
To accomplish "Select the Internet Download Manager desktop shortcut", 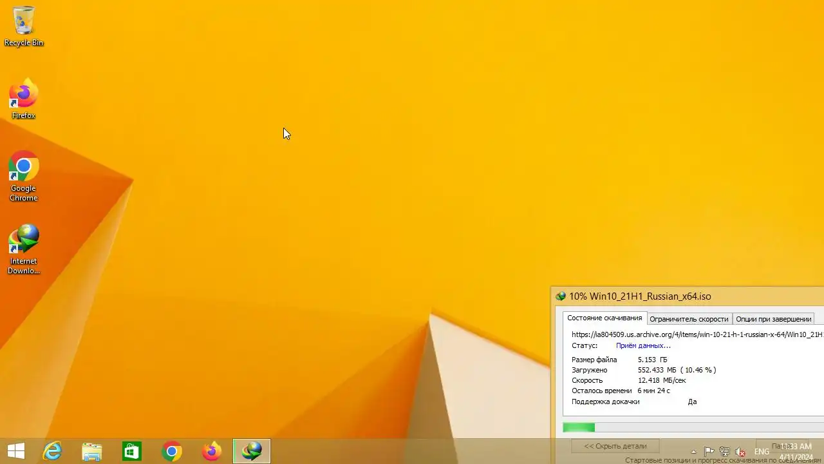I will click(24, 250).
